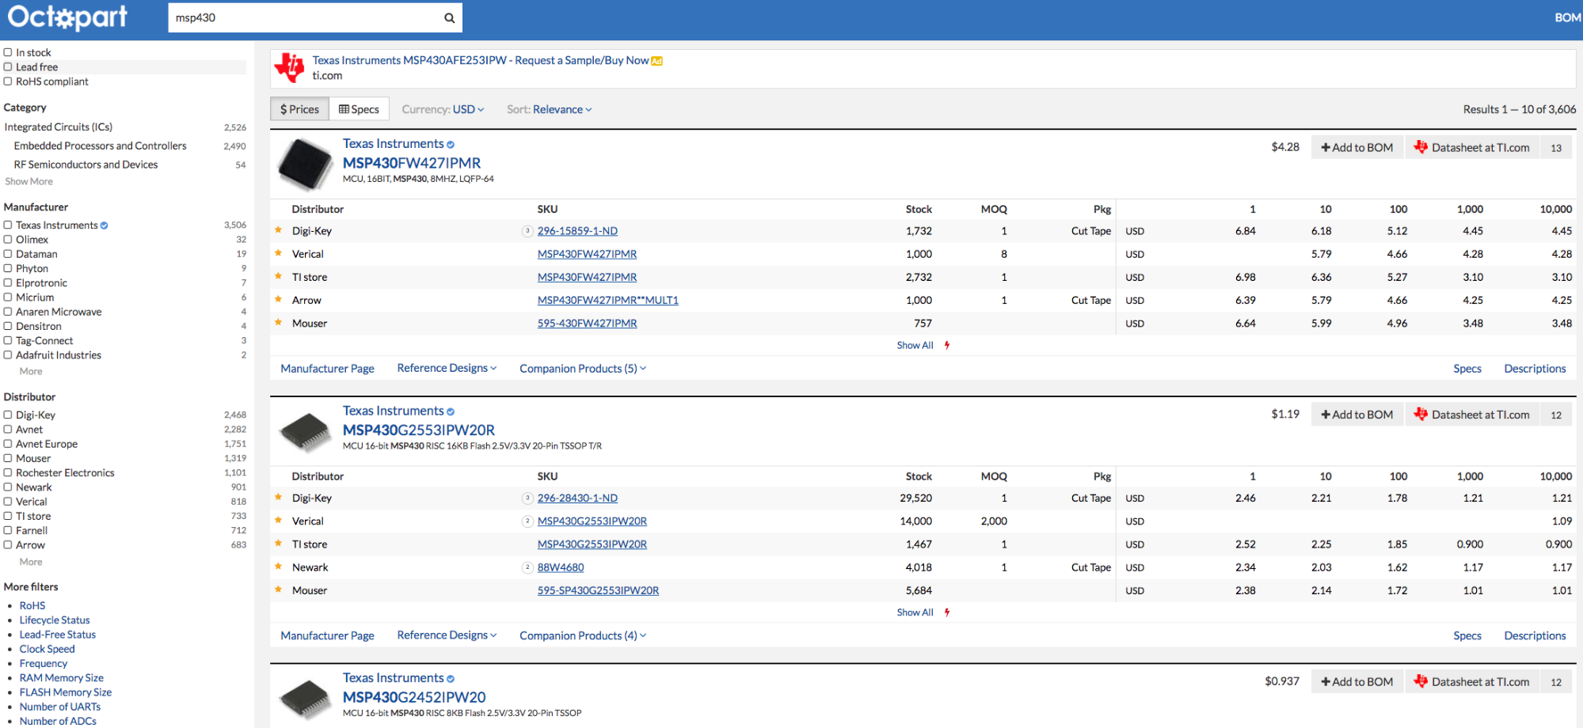Image resolution: width=1583 pixels, height=728 pixels.
Task: Open Mouser SKU 595-430FW427IPMR
Action: pyautogui.click(x=587, y=323)
